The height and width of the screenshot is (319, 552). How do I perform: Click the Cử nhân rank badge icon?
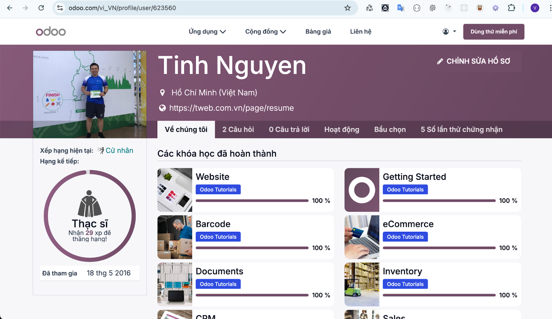coord(101,150)
